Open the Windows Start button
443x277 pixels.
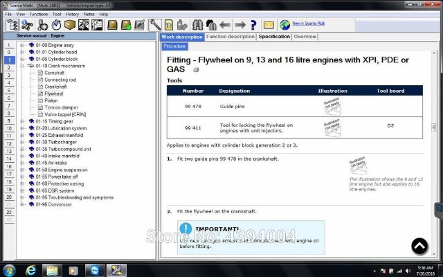(x=9, y=271)
